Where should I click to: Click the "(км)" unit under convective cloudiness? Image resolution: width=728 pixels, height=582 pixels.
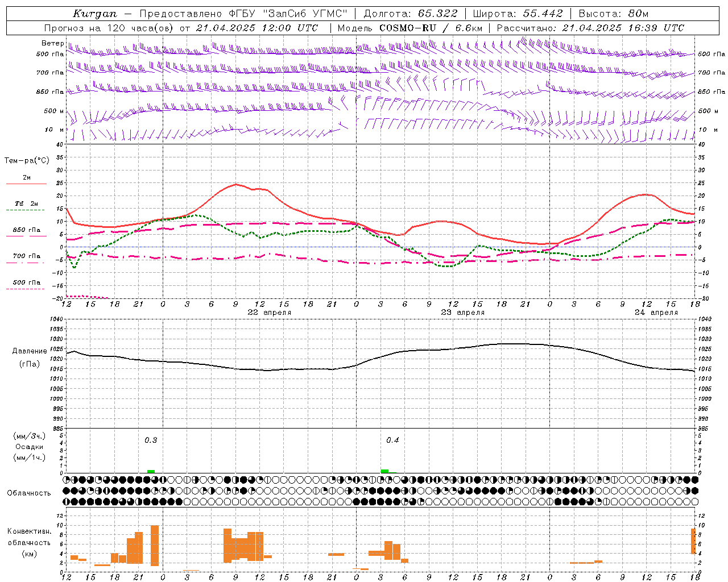pos(30,554)
